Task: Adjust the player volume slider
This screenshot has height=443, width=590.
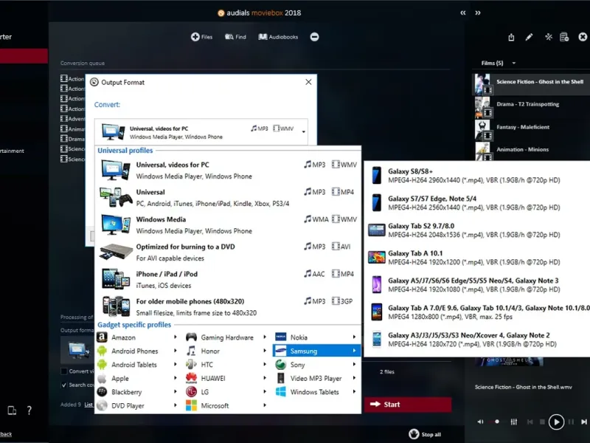Action: [x=496, y=422]
